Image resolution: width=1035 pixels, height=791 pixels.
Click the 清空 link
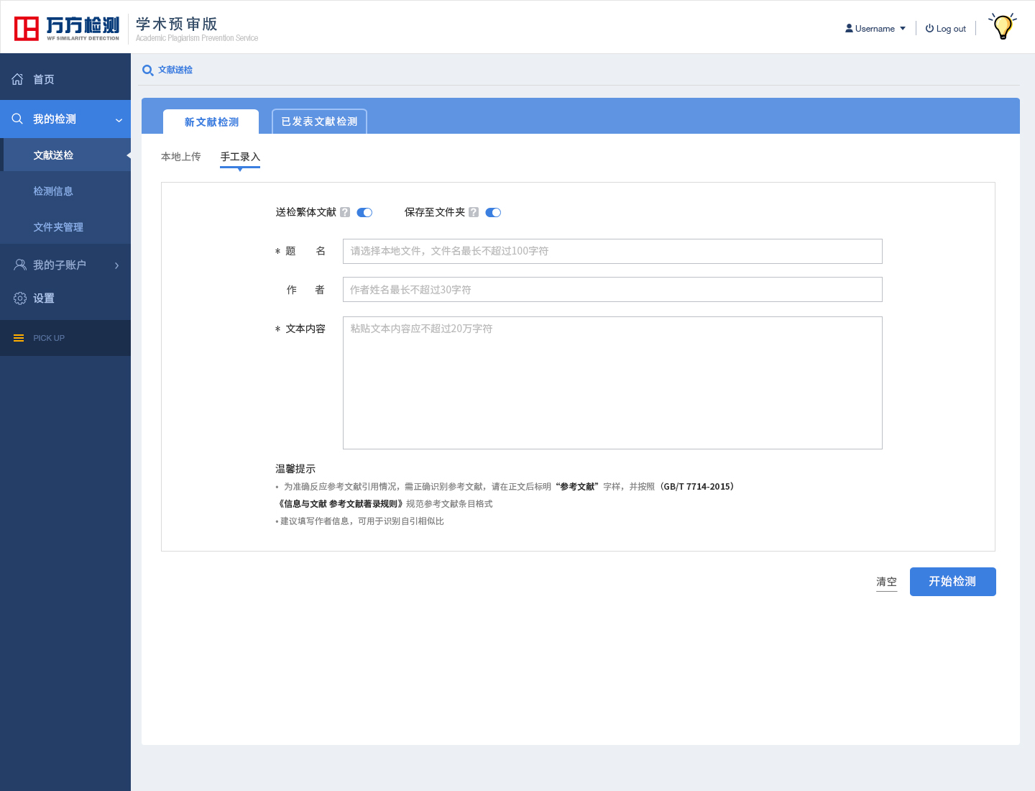tap(887, 582)
